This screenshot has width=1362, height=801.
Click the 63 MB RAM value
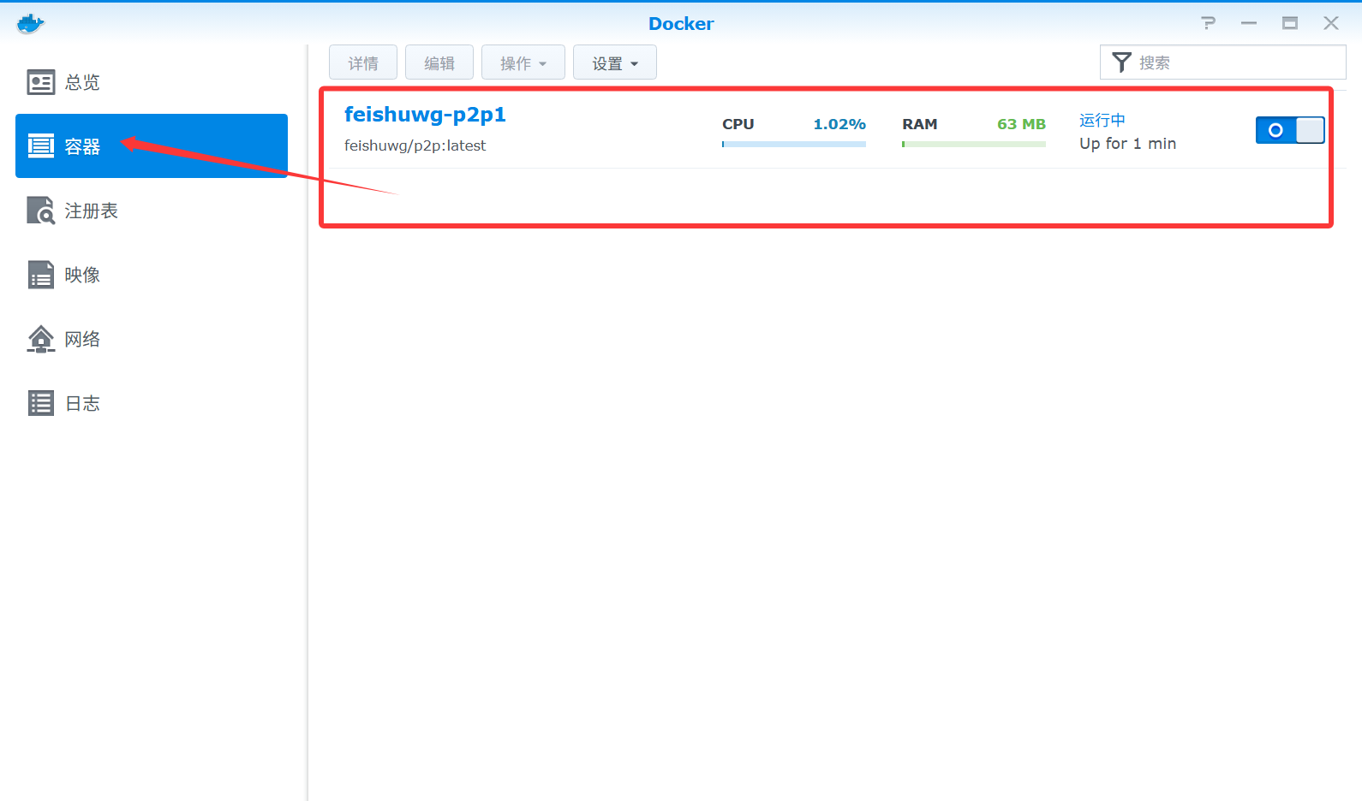(x=1021, y=124)
